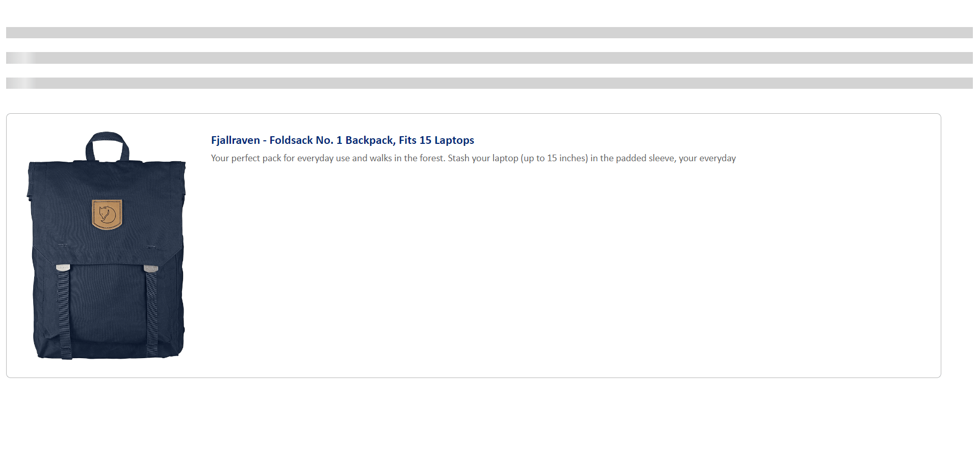
Task: Click the right silver buckle on backpack
Action: [x=151, y=268]
